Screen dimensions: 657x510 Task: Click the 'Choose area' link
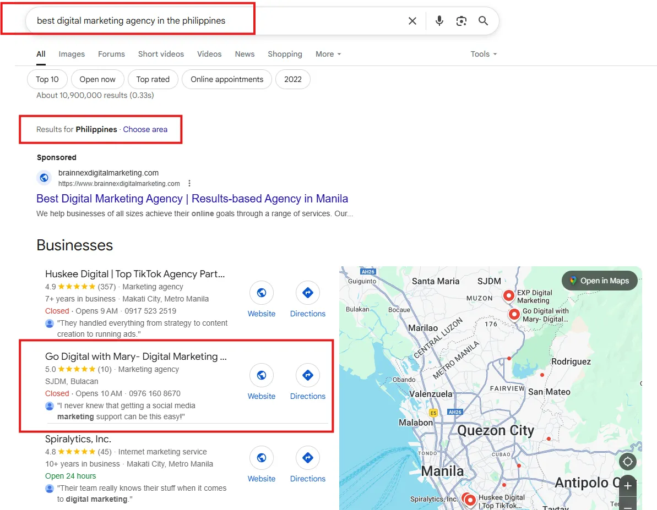(145, 129)
